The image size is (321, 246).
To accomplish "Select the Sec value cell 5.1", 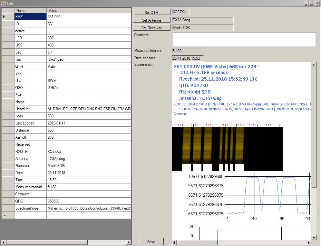I will (x=89, y=52).
